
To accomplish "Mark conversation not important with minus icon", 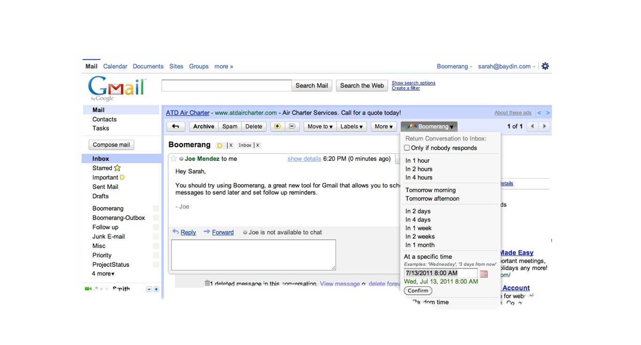I will pyautogui.click(x=292, y=126).
